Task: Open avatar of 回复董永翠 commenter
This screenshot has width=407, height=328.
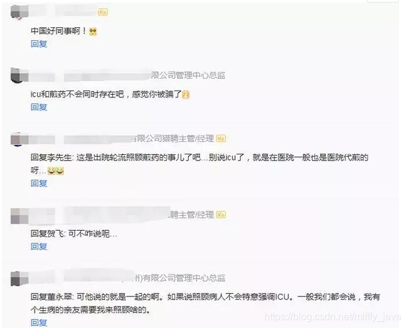Action: 19,278
